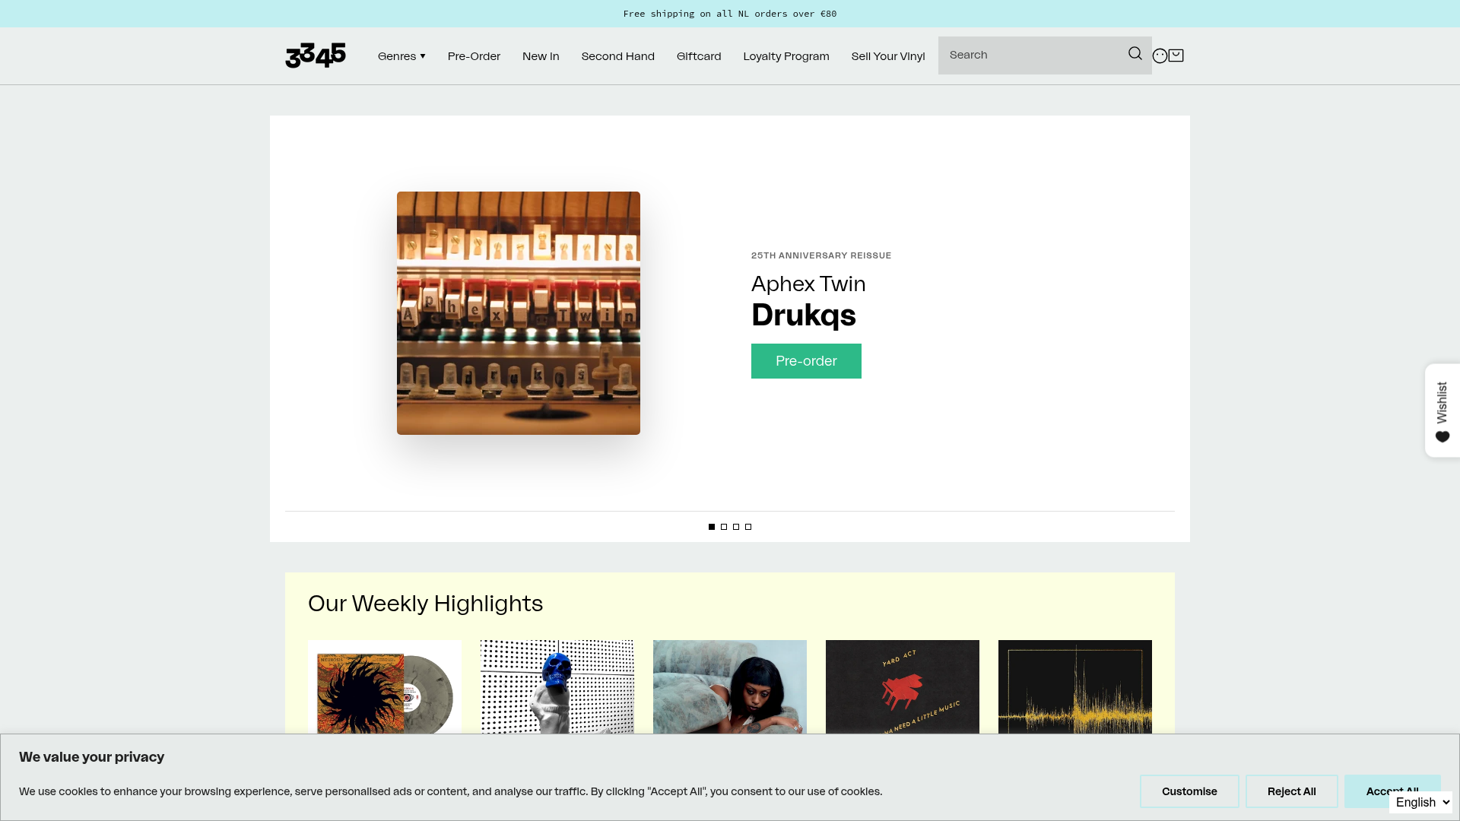Open the Aphex Twin Drukqs album cover
This screenshot has width=1460, height=821.
519,313
